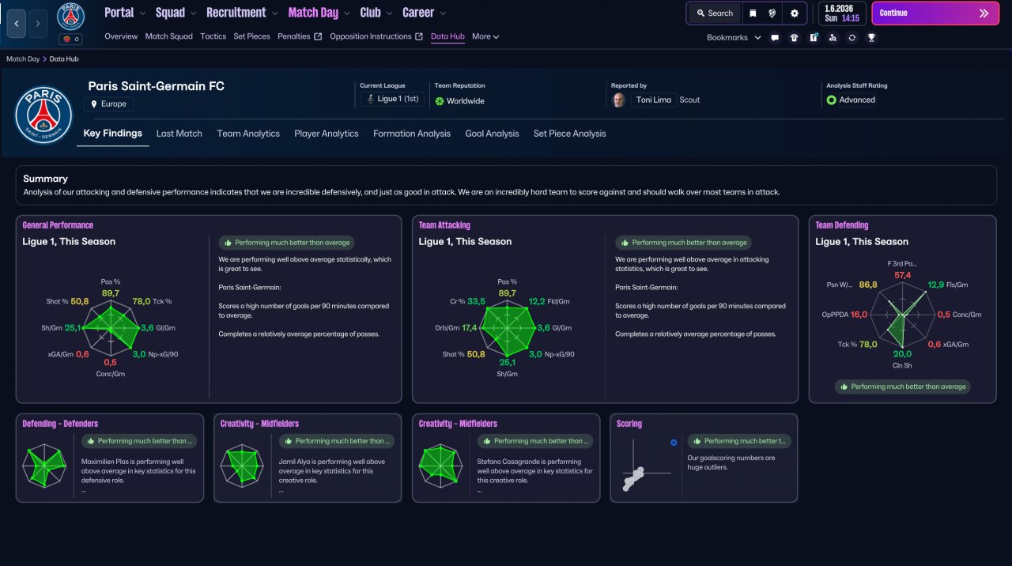Open the bookmark icon next to Search
Screen dimensions: 1012x566
point(753,13)
